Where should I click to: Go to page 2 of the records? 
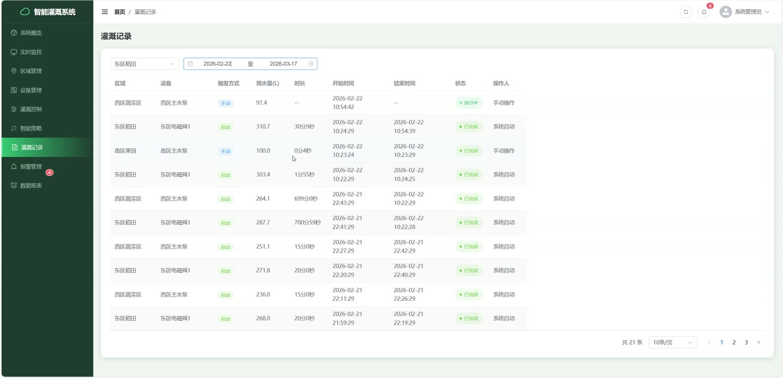[x=734, y=342]
